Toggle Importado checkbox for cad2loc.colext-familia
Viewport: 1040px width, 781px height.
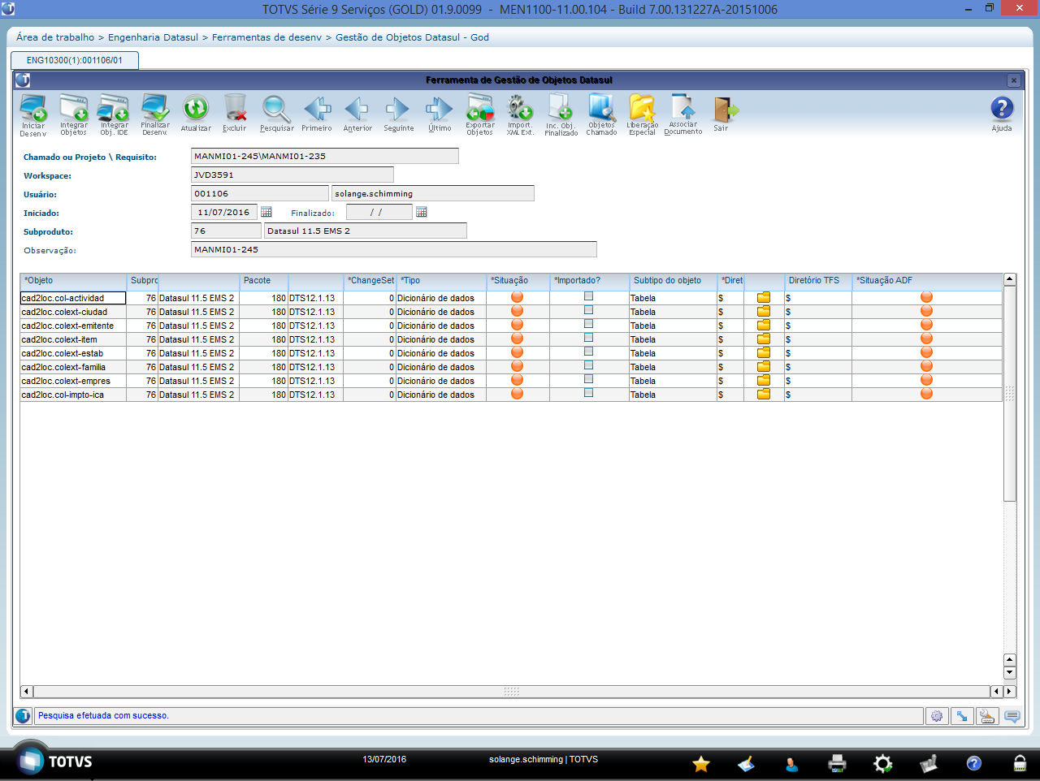pos(588,365)
